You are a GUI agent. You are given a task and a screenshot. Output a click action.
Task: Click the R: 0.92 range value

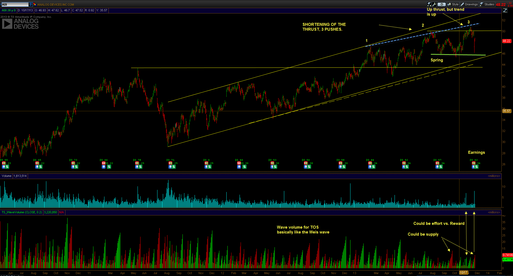[x=90, y=10]
